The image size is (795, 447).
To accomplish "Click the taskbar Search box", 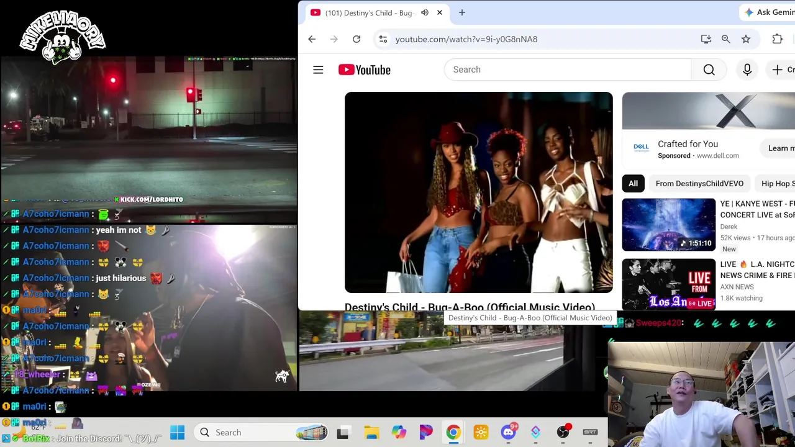I will coord(262,432).
